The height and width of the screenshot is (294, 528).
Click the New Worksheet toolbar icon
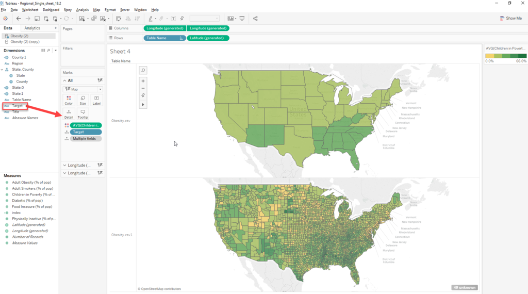(82, 19)
